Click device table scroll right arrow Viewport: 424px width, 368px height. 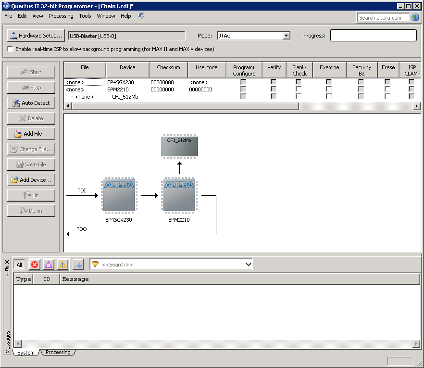[x=417, y=106]
